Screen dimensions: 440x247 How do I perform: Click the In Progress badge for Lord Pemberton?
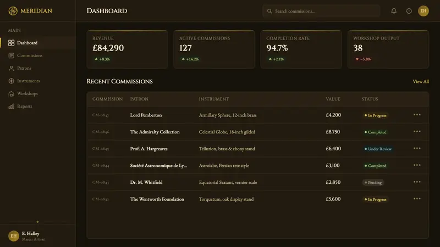(x=375, y=115)
